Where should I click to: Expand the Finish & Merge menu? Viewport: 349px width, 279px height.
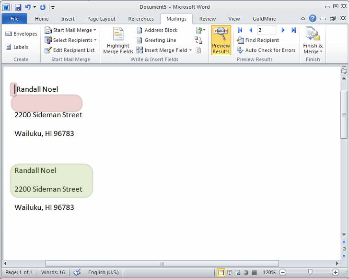pyautogui.click(x=313, y=41)
